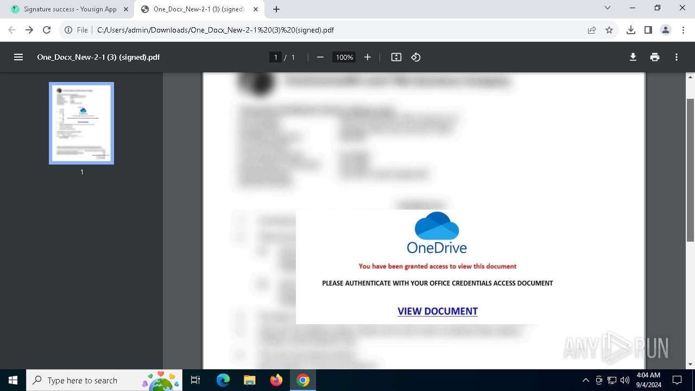
Task: Click the vertical scrollbar thumb
Action: pos(690,170)
